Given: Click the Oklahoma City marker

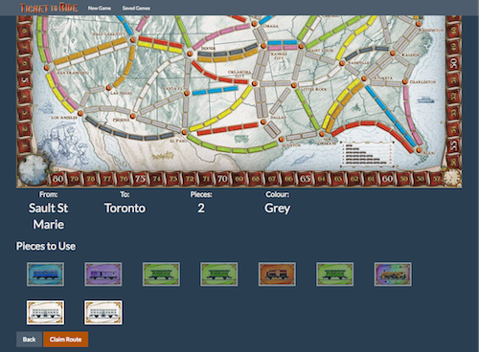Looking at the screenshot, I should pos(255,83).
